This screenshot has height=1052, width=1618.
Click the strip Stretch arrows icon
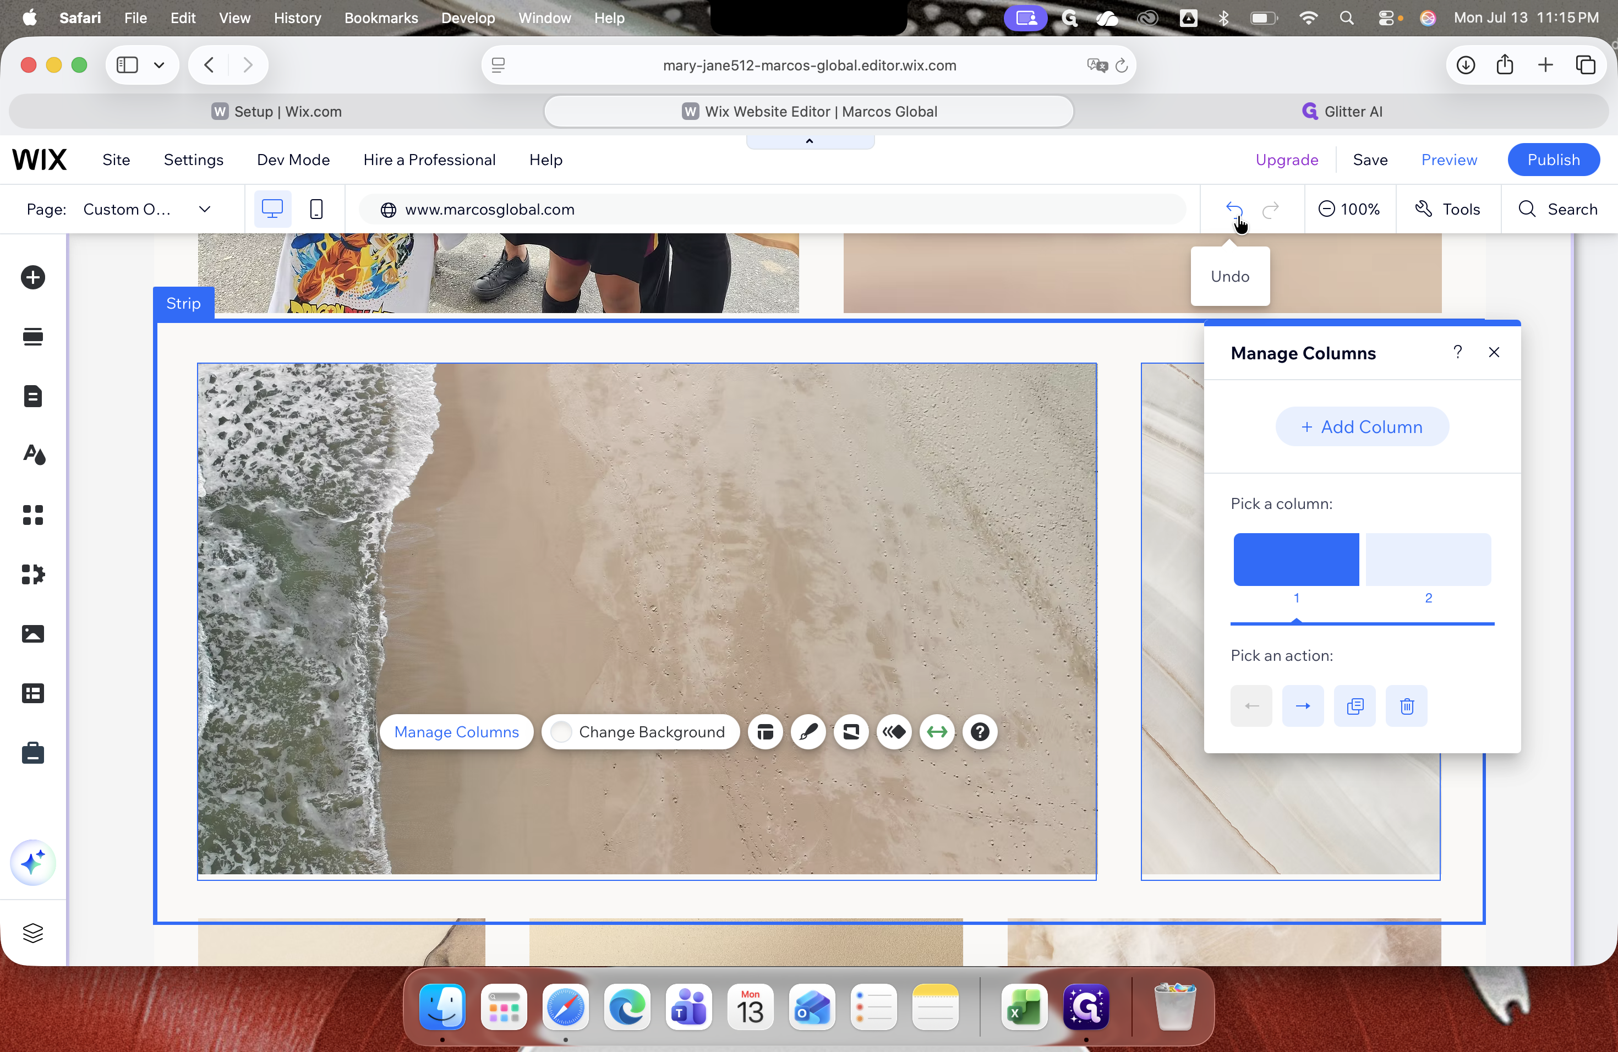click(937, 732)
